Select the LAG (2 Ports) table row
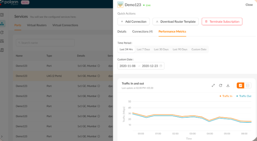 click(63, 76)
